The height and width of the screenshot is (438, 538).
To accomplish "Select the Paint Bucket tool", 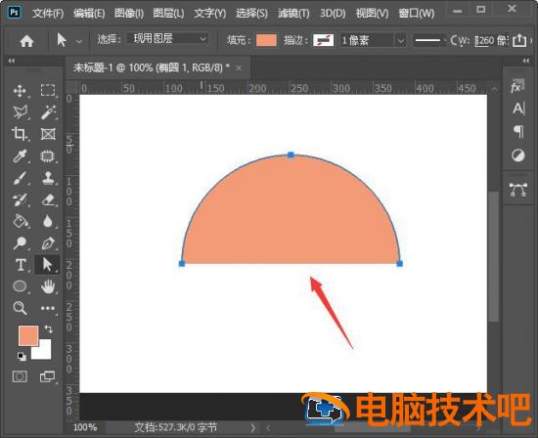I will [20, 222].
